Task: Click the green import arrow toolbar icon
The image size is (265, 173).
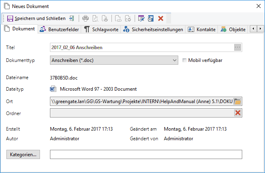Action: tap(72, 18)
